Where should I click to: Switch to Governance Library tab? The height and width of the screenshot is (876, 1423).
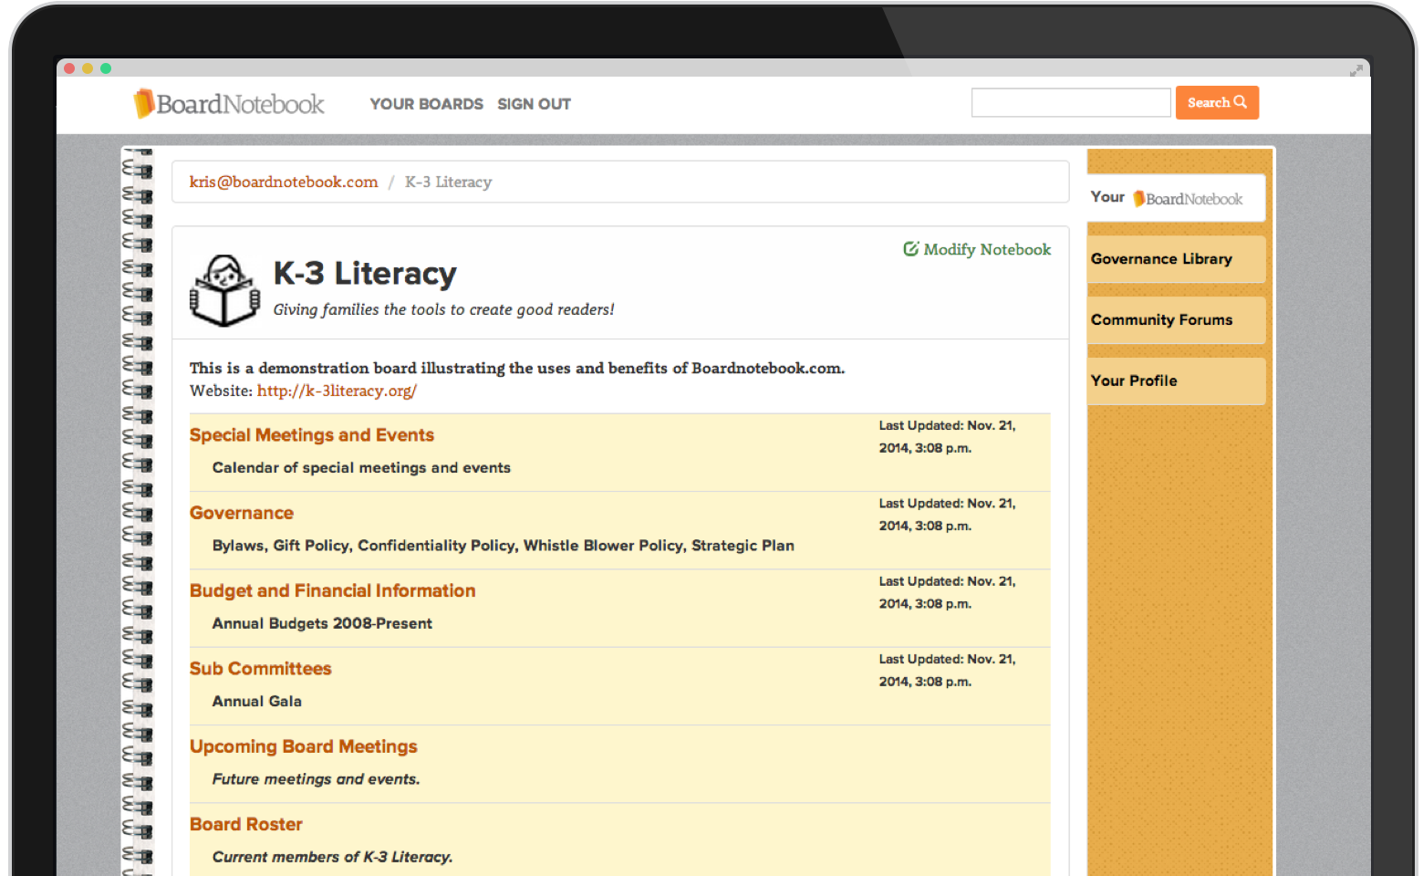coord(1175,259)
